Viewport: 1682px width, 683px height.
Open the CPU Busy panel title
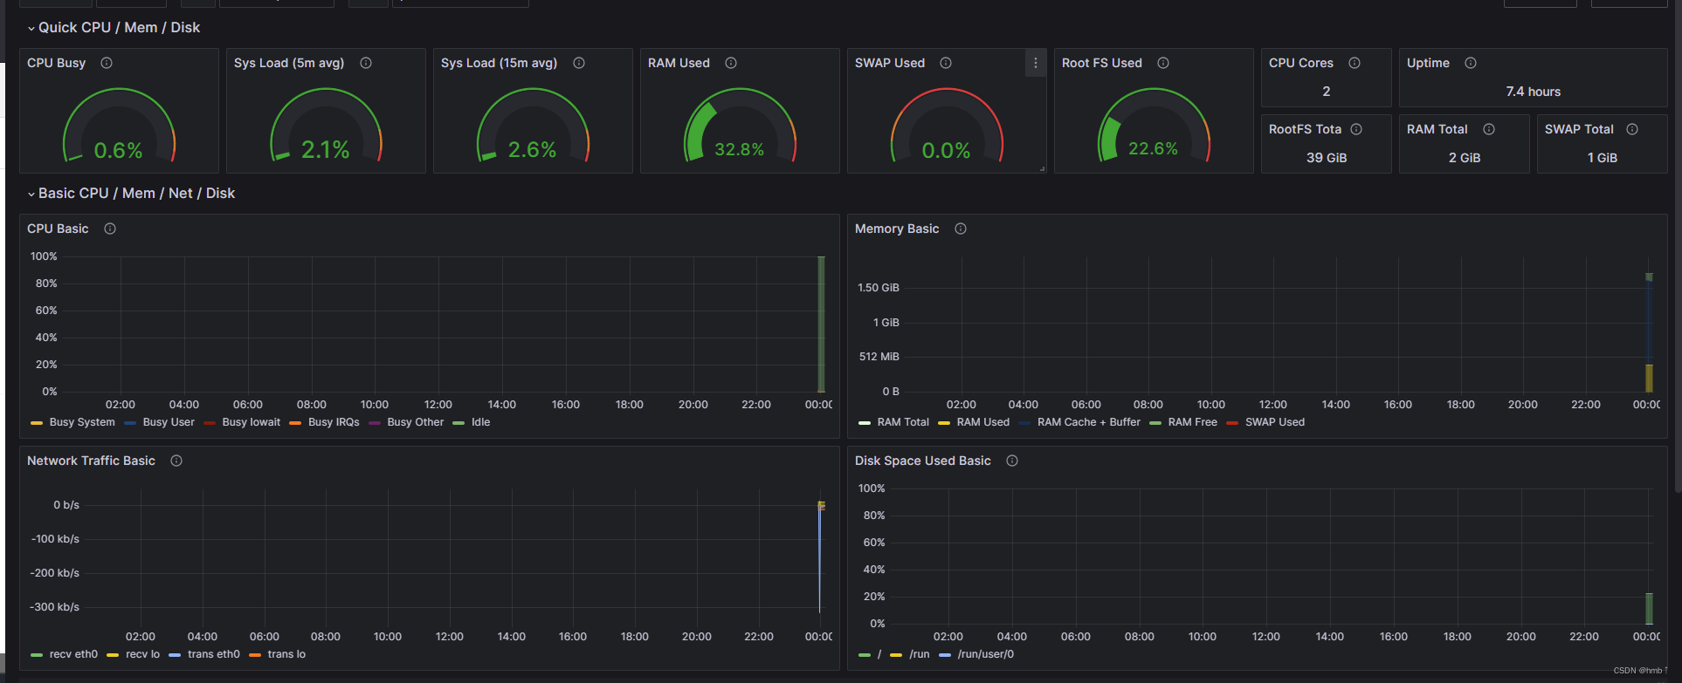[x=57, y=63]
